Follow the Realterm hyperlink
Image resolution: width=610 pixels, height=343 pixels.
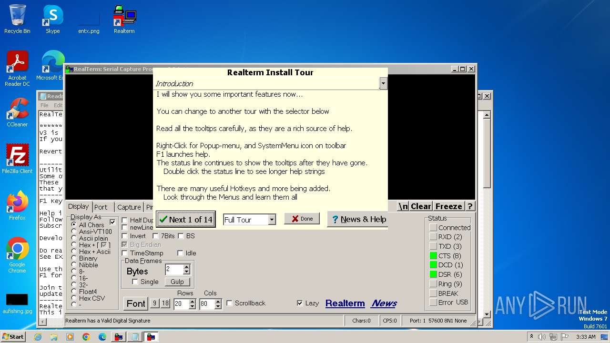[x=345, y=303]
